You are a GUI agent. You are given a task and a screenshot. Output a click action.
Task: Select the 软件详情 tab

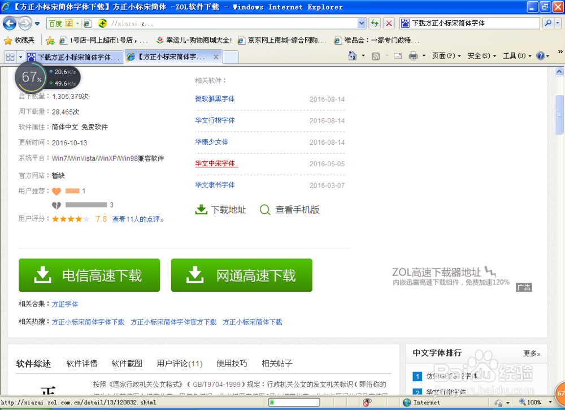point(82,364)
